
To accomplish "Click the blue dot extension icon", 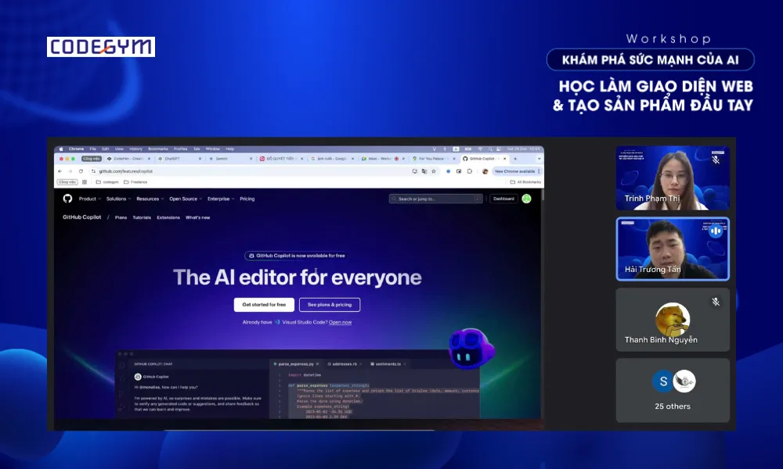I will [x=448, y=171].
